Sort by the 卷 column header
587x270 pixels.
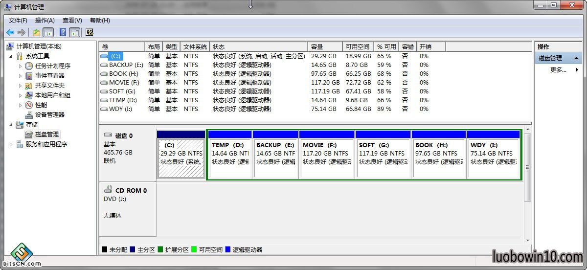pos(122,47)
